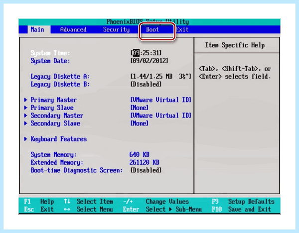Expand the Primary Slave arrow
The height and width of the screenshot is (233, 299).
26,108
